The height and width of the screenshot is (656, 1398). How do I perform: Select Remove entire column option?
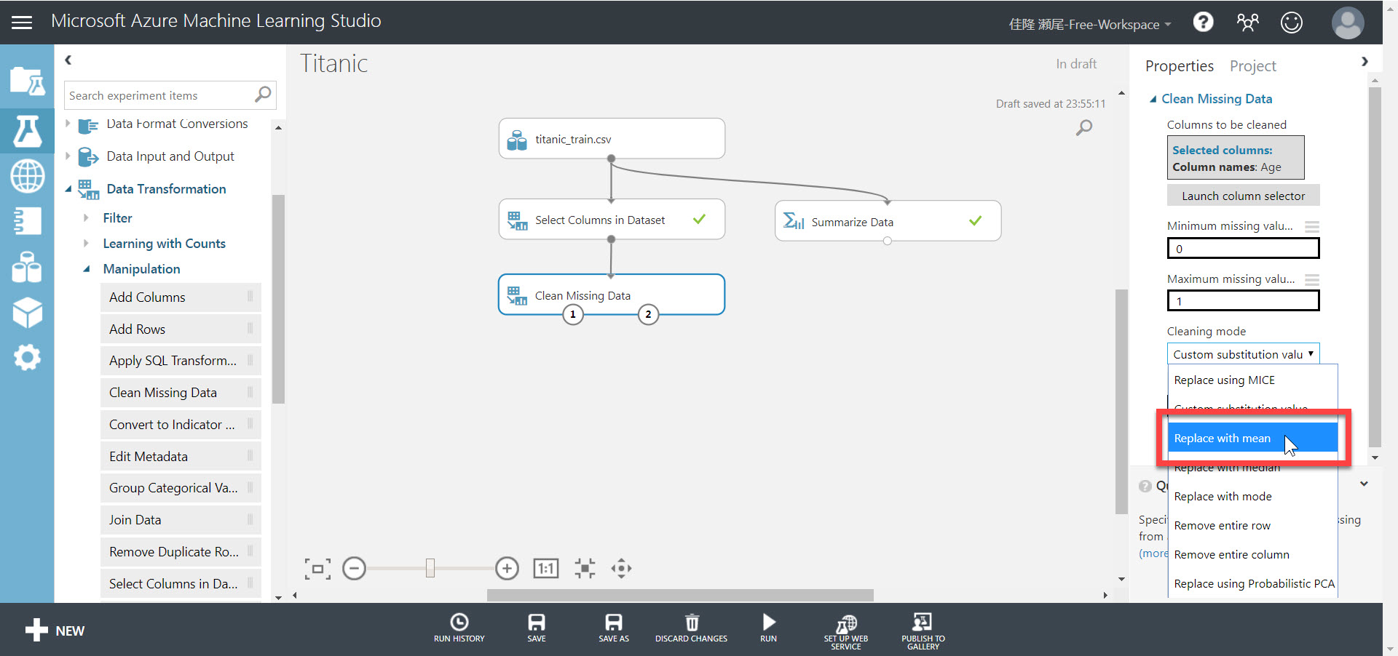coord(1252,554)
